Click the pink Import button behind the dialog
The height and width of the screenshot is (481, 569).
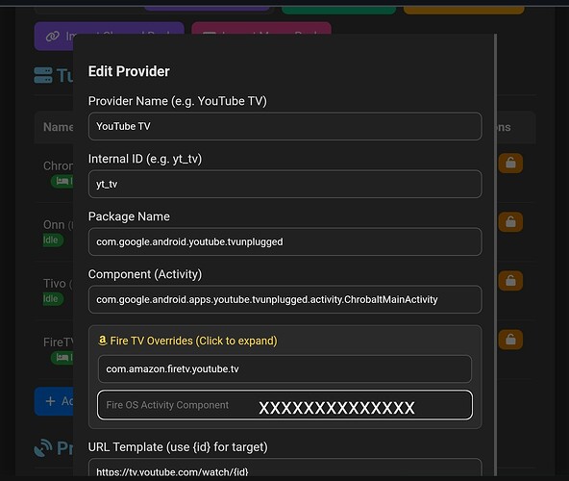click(261, 28)
